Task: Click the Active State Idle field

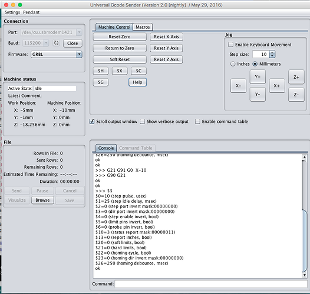Action: [x=55, y=88]
